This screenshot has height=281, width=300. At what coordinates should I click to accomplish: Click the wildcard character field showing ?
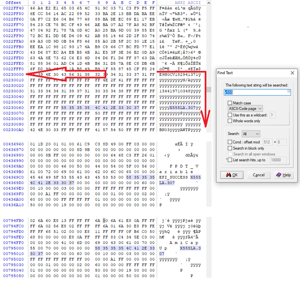pos(272,115)
